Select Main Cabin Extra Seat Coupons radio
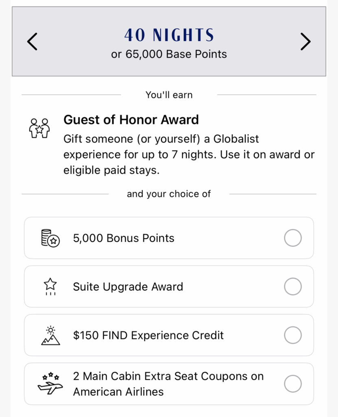Image resolution: width=338 pixels, height=417 pixels. (292, 384)
